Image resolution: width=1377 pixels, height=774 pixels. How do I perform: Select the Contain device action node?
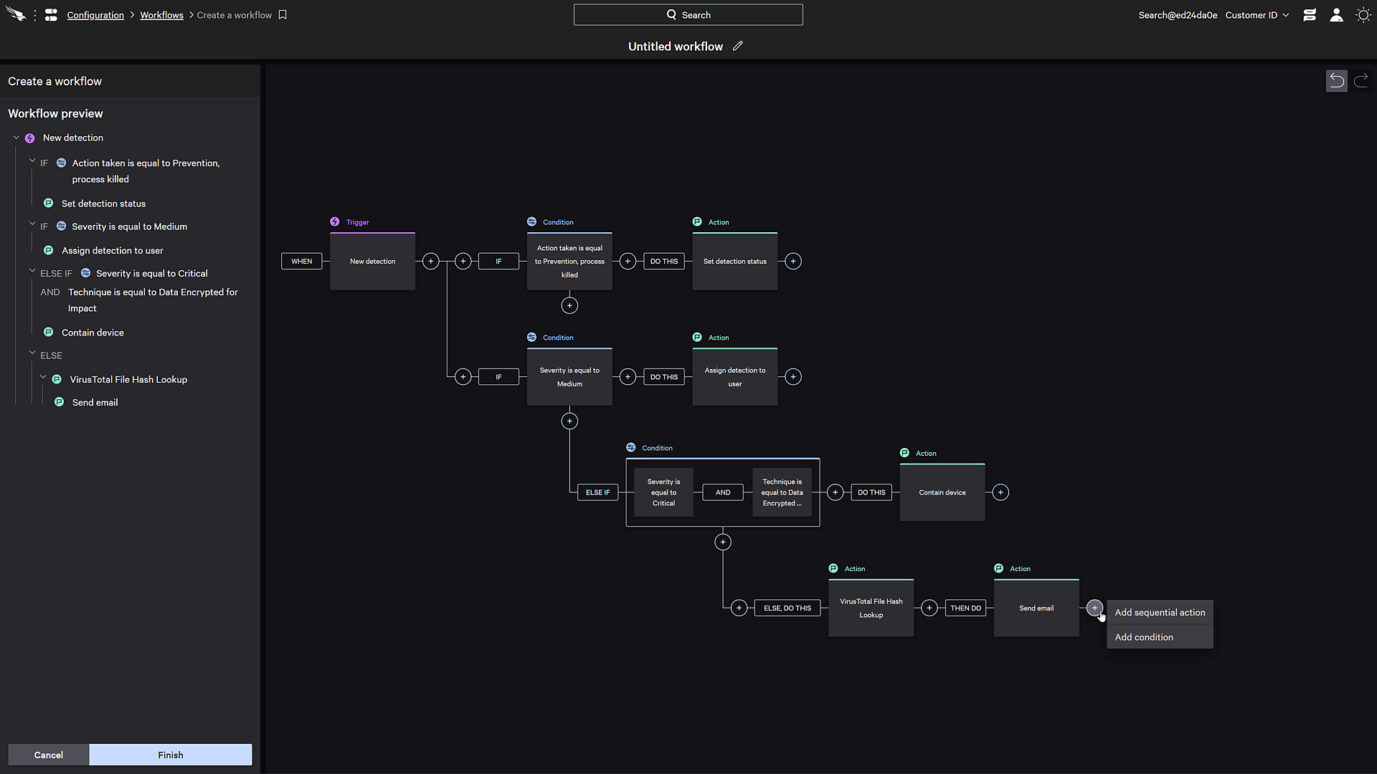click(942, 492)
